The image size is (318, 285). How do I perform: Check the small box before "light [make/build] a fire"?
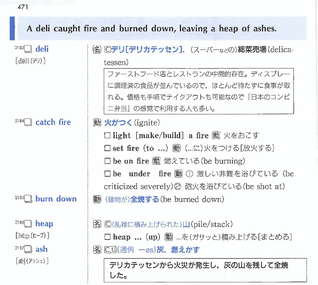pos(107,135)
